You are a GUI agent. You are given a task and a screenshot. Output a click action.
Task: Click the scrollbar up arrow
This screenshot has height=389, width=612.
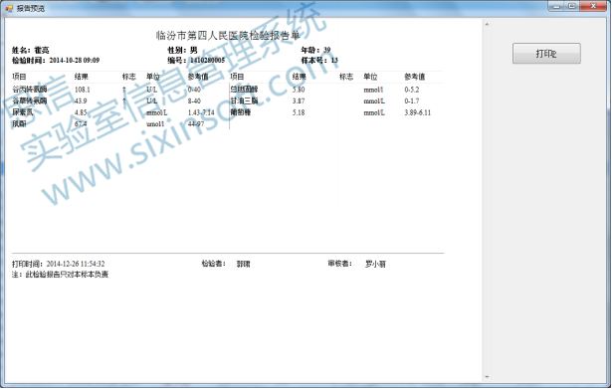(487, 24)
